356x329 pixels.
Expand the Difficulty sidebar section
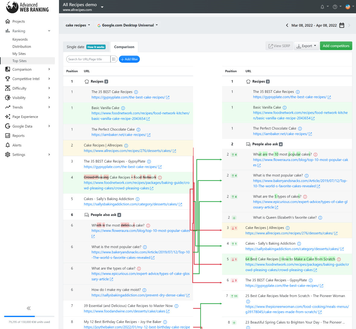click(x=49, y=88)
